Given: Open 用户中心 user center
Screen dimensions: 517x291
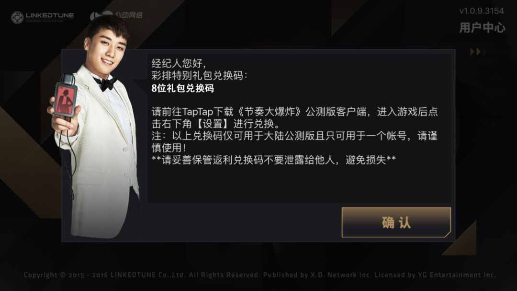Looking at the screenshot, I should click(482, 28).
